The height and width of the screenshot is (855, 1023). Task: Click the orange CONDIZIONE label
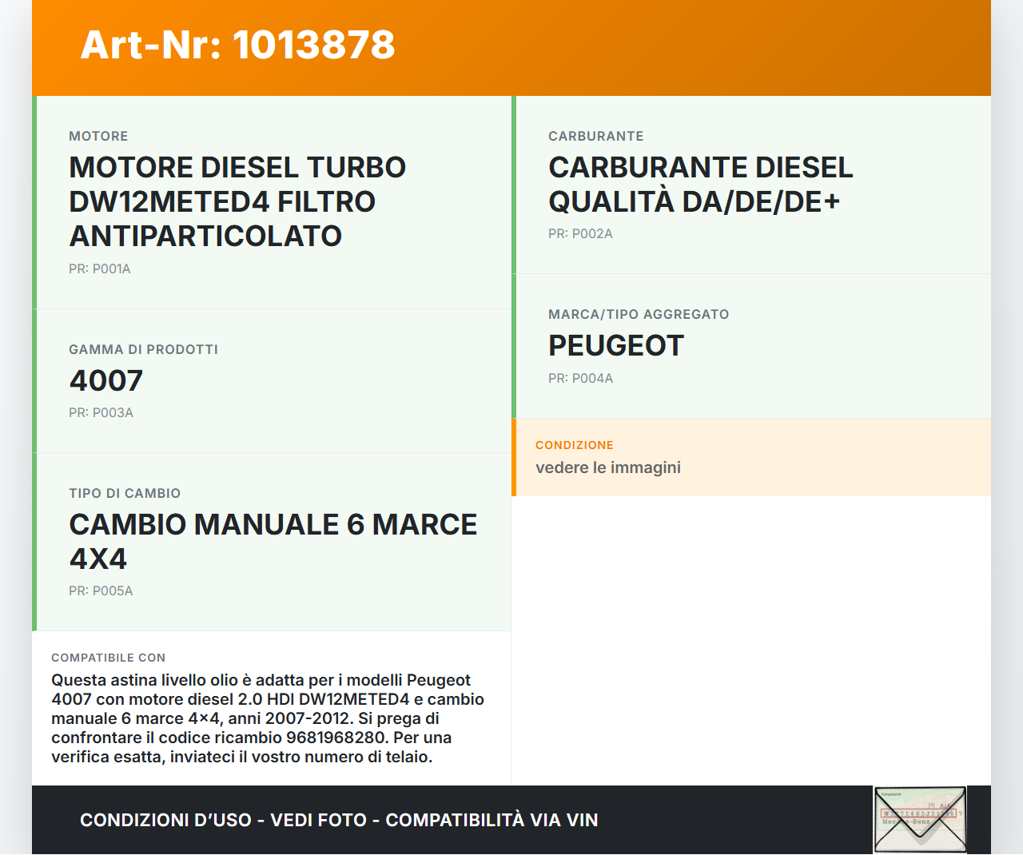tap(574, 445)
